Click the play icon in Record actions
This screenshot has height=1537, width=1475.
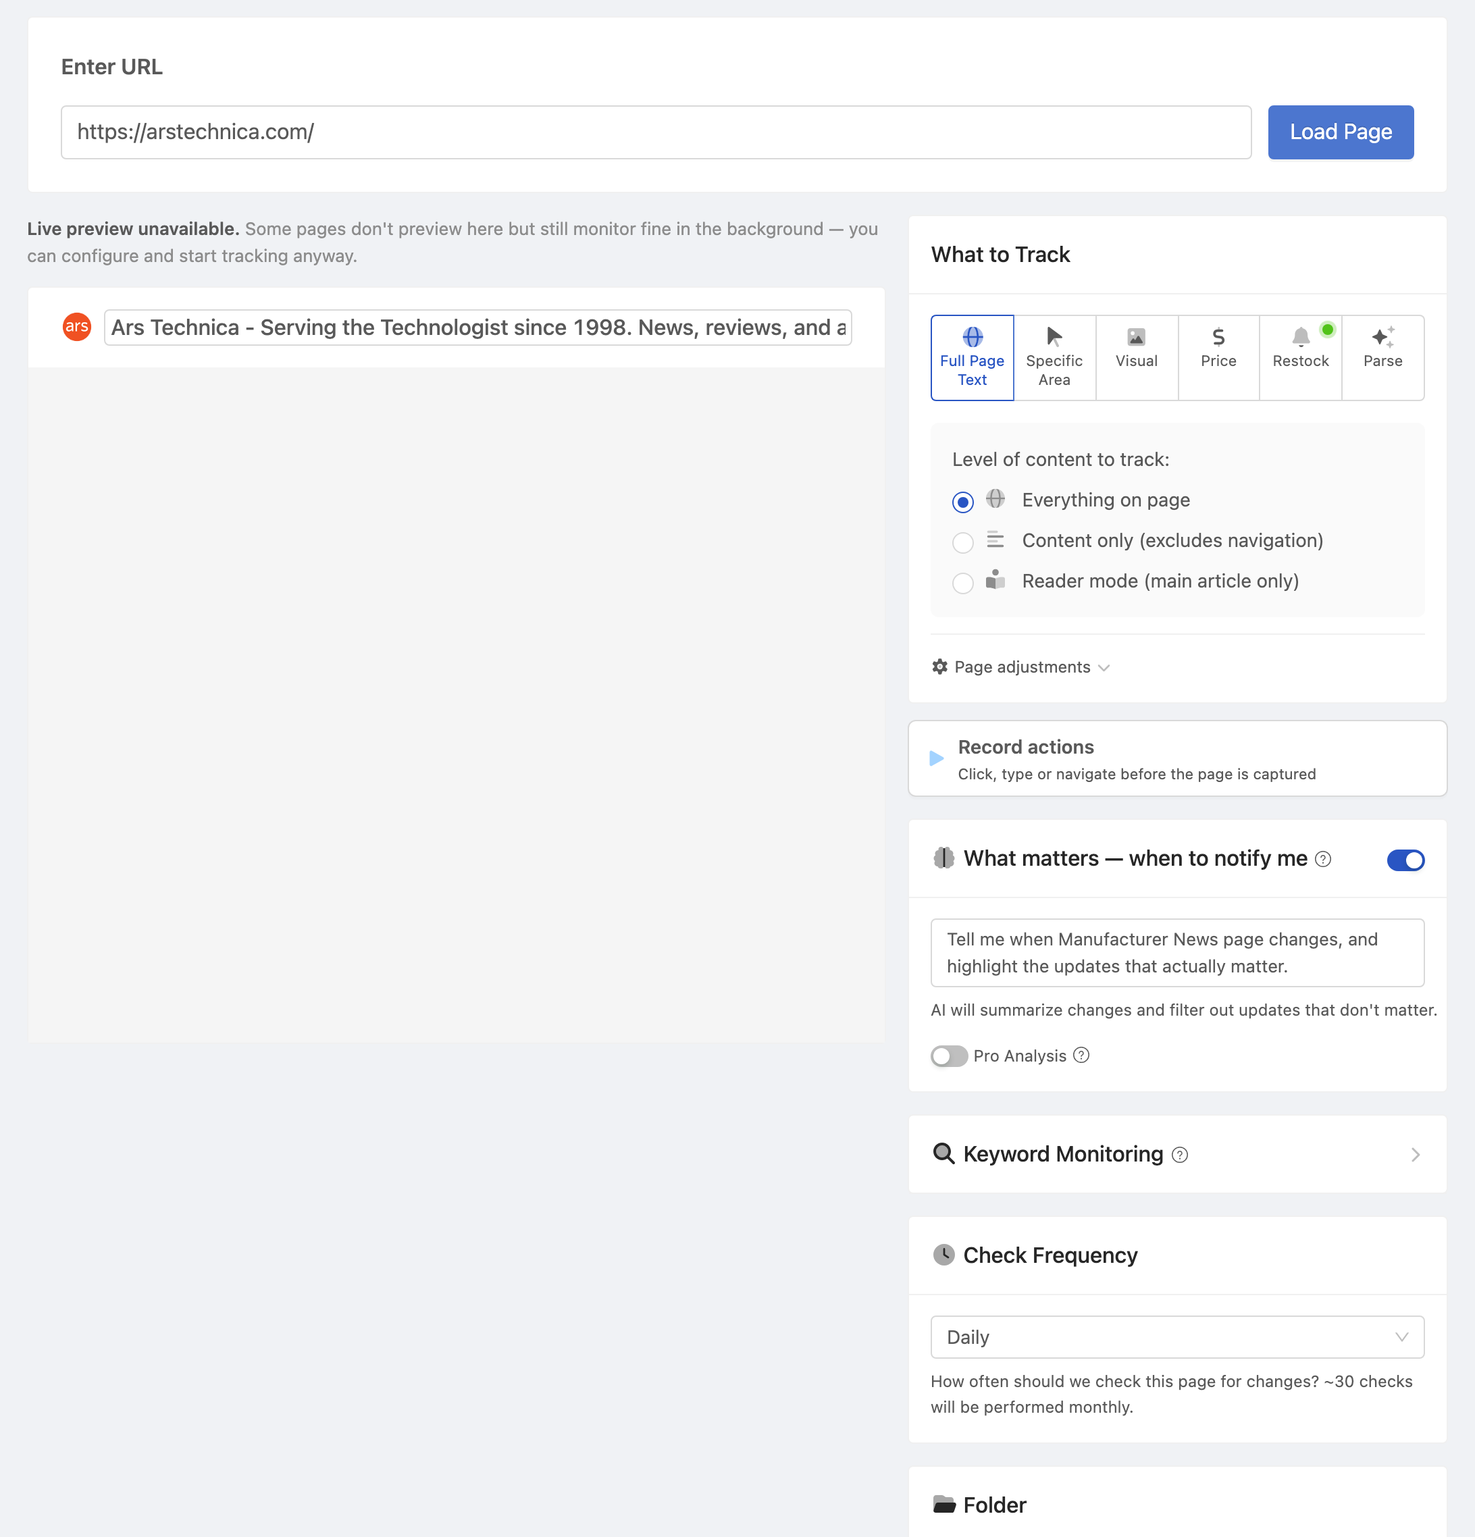935,758
